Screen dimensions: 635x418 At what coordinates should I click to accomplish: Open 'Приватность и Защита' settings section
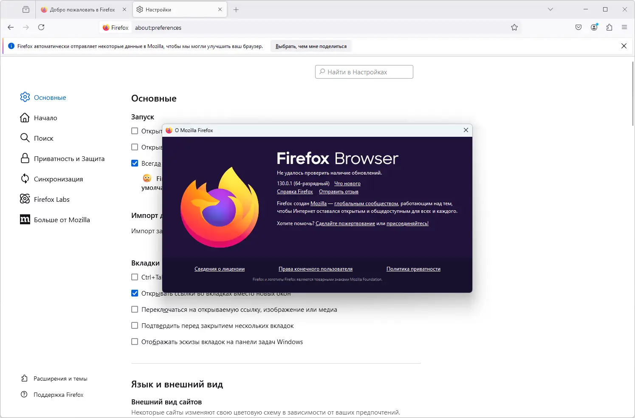click(69, 159)
